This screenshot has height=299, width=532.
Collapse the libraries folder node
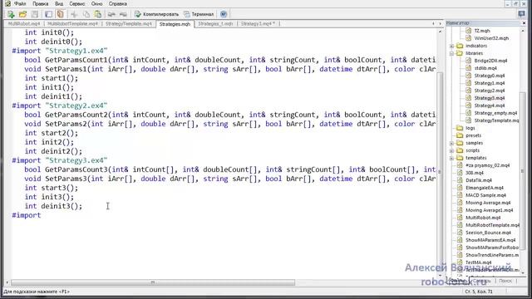(x=451, y=53)
